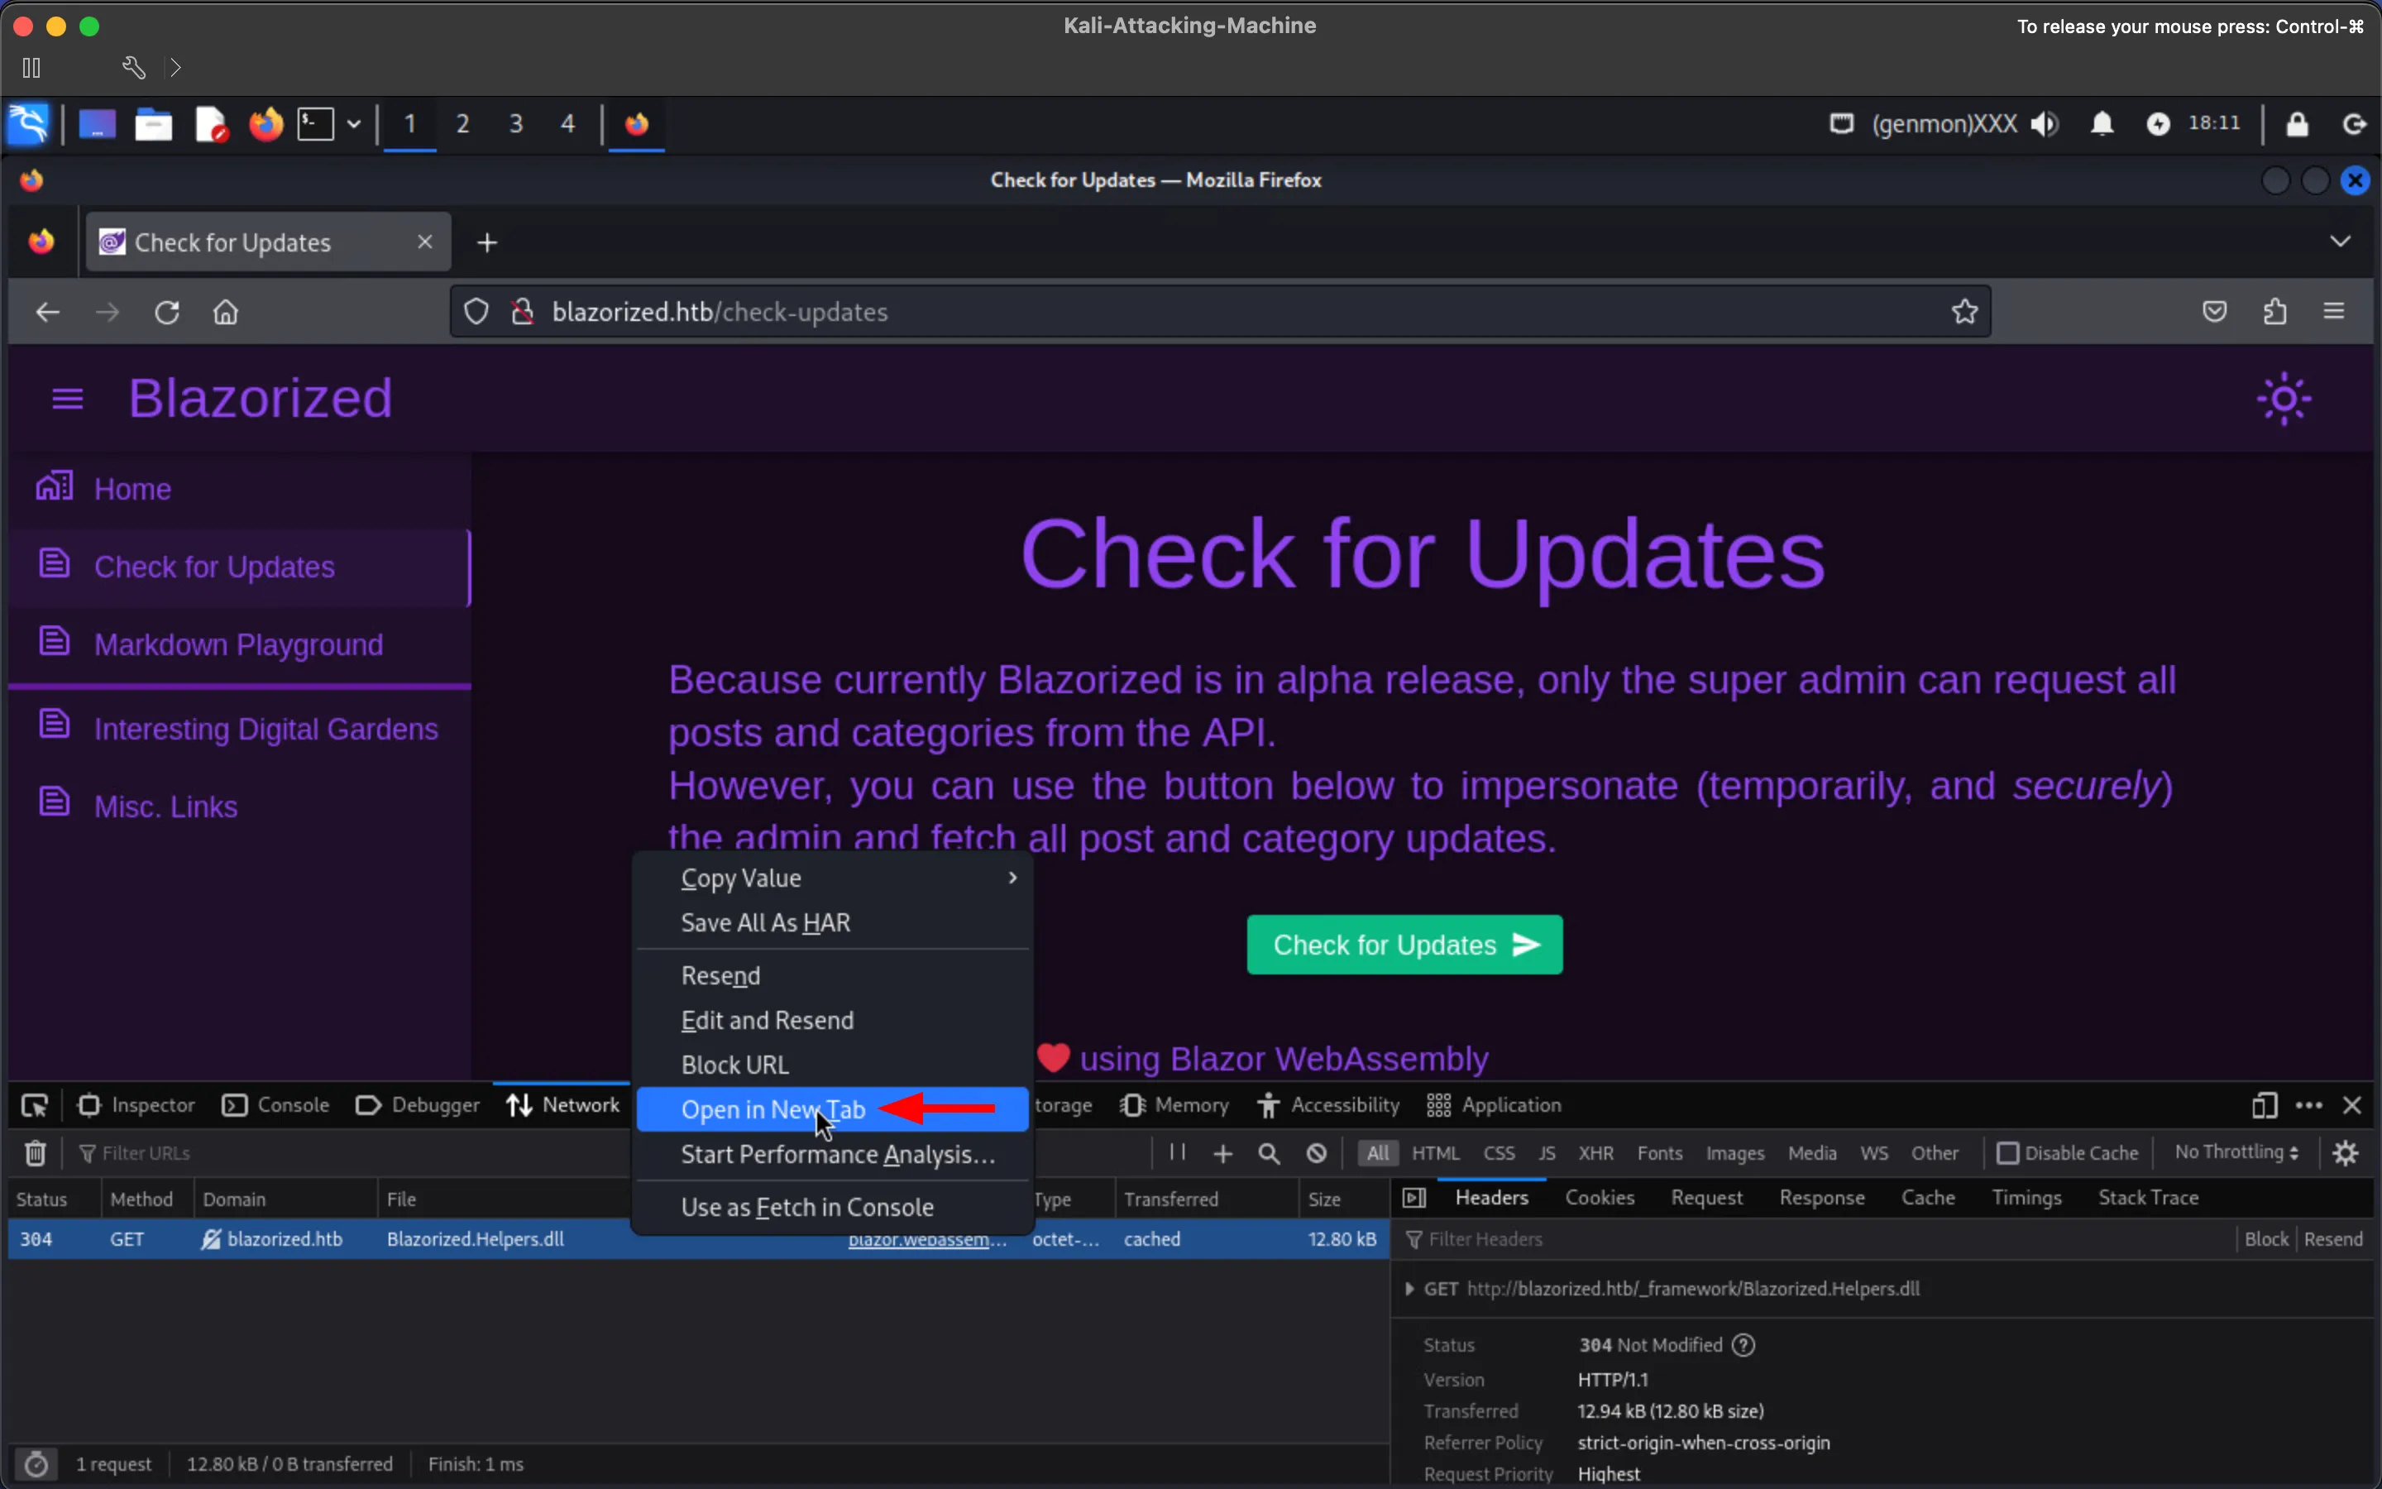Reload the page with refresh icon
Viewport: 2382px width, 1489px height.
click(x=166, y=312)
